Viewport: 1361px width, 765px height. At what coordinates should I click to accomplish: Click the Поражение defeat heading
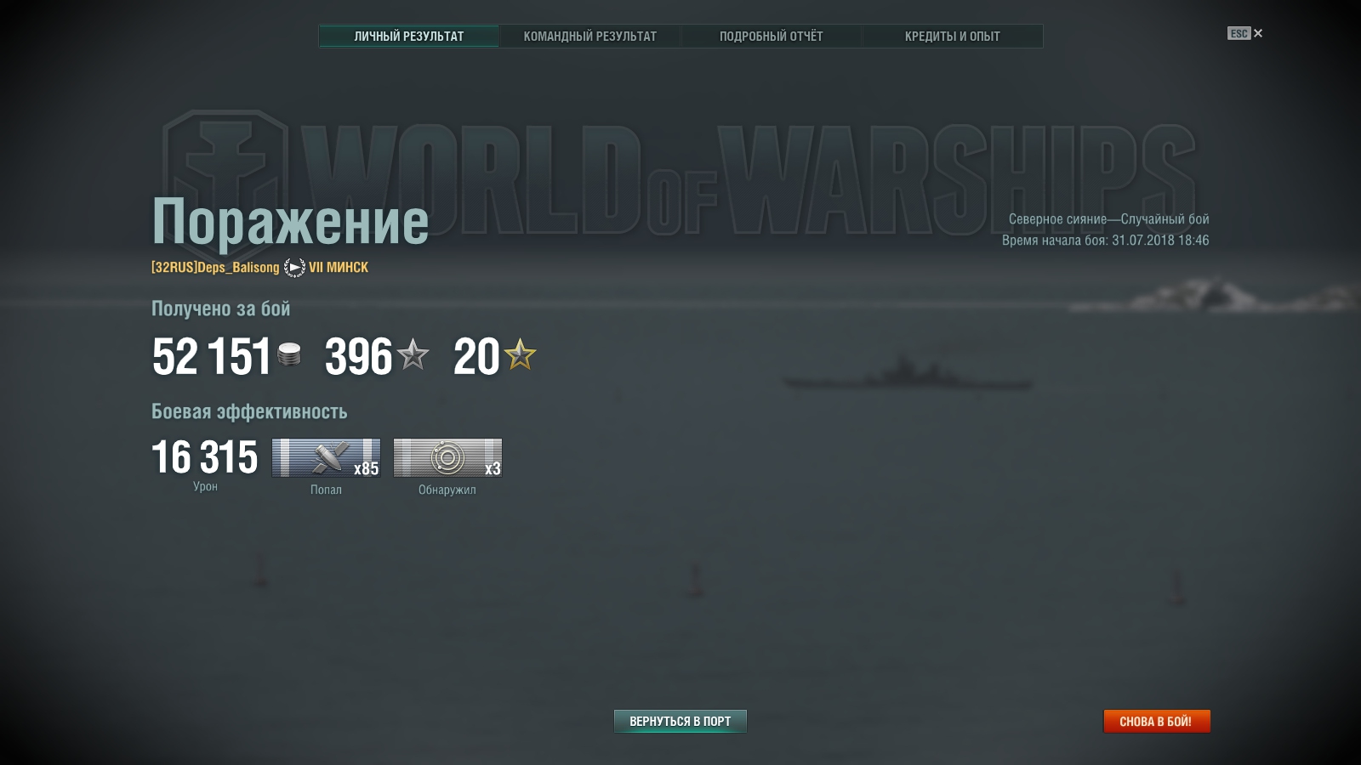point(290,221)
